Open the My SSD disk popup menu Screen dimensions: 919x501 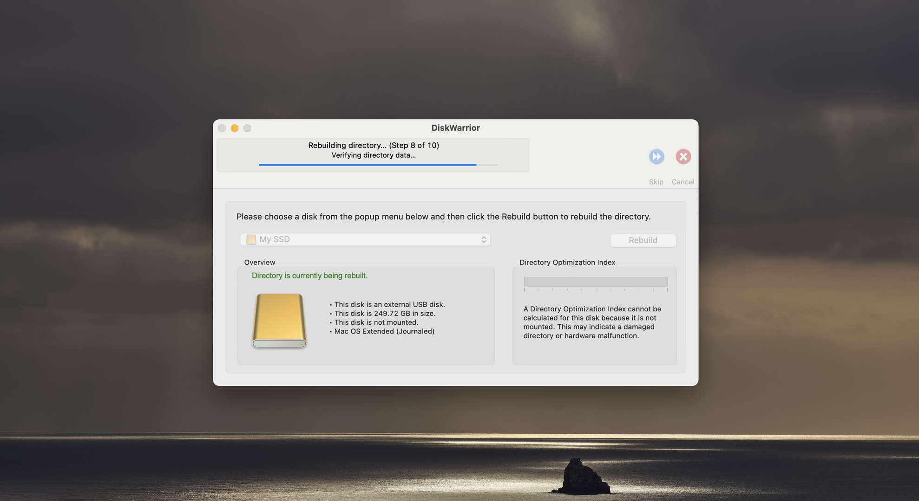365,239
